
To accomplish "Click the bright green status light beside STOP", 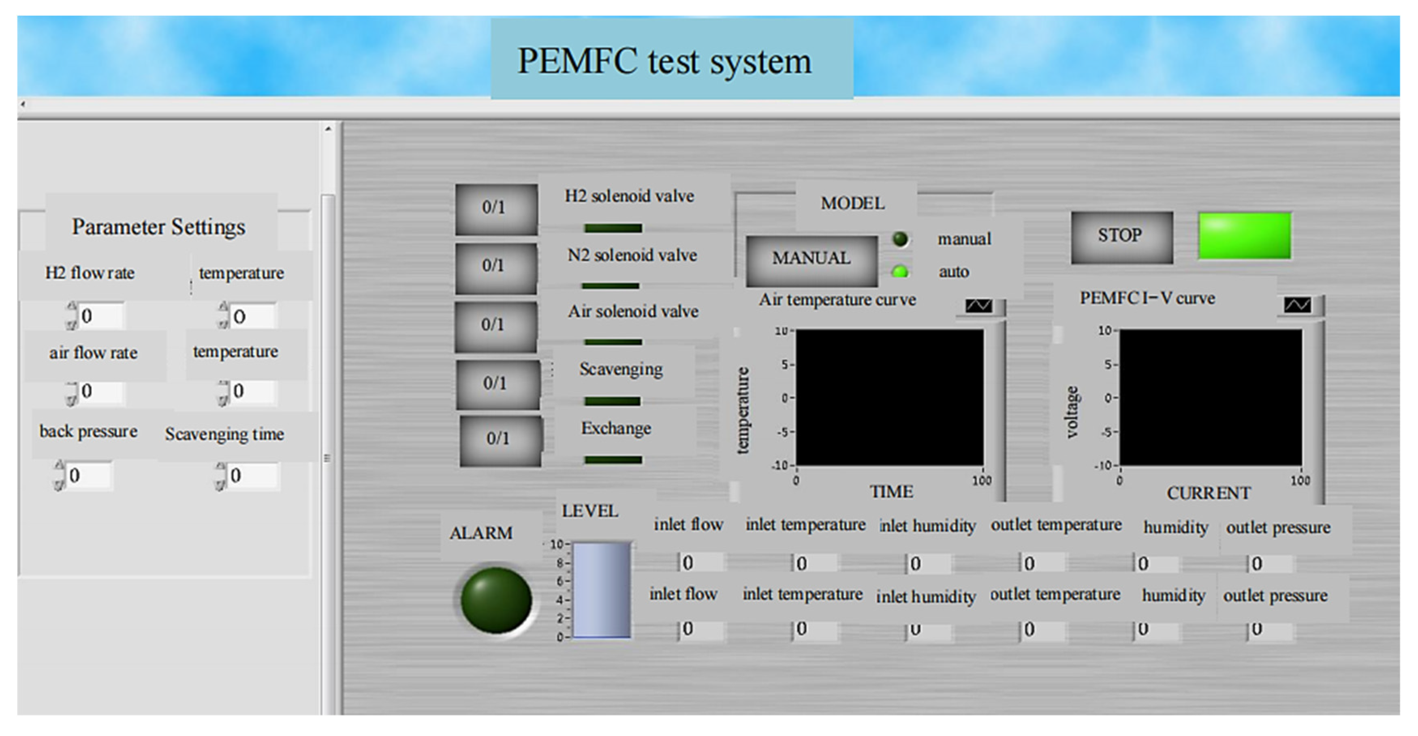I will pos(1244,236).
